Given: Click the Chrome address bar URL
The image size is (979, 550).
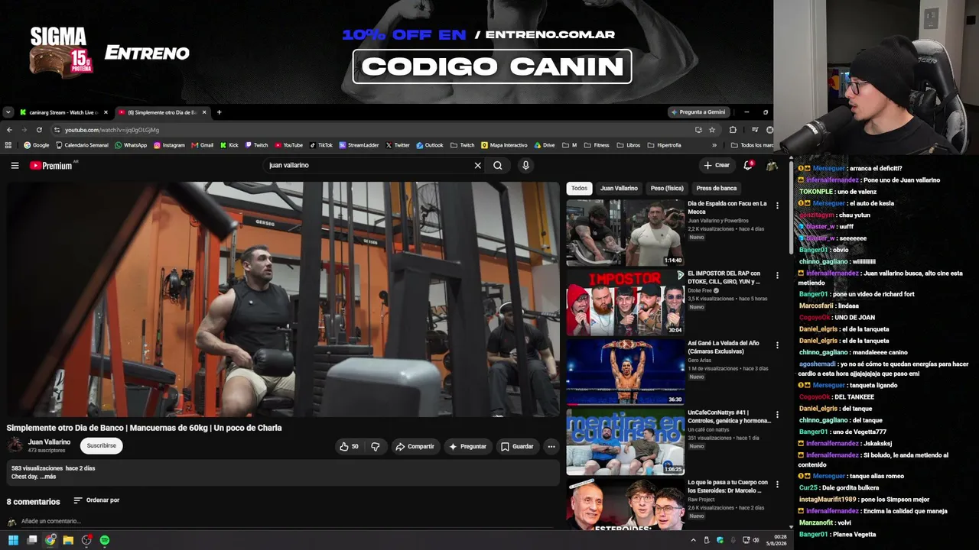Looking at the screenshot, I should click(112, 130).
